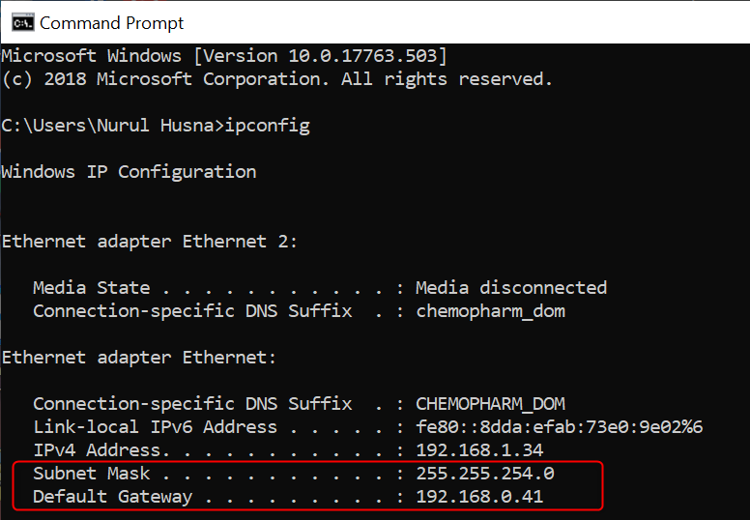Click the 255.255.254.0 subnet mask value
This screenshot has width=750, height=520.
(485, 474)
